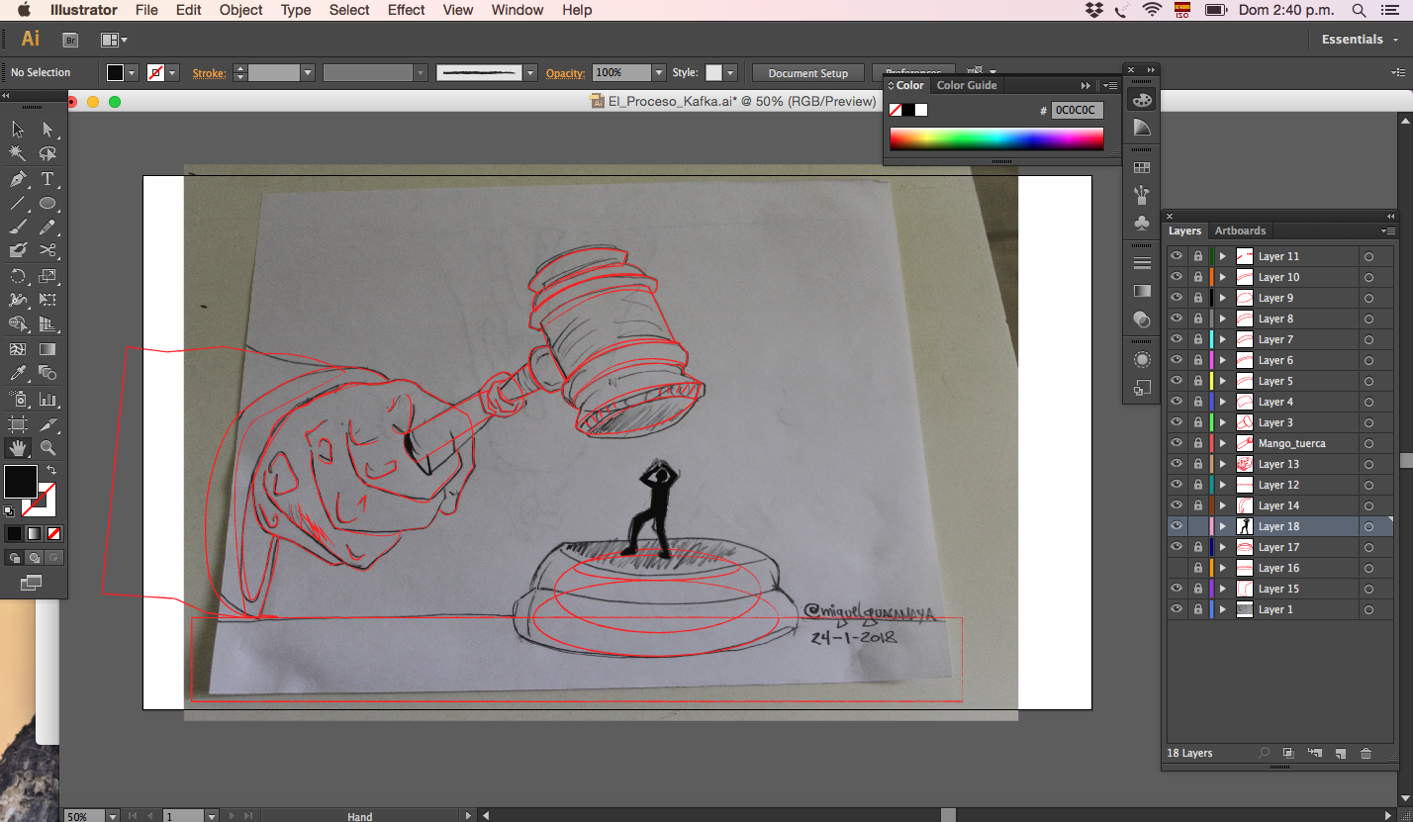
Task: Select the Gradient tool in toolbox
Action: 47,349
